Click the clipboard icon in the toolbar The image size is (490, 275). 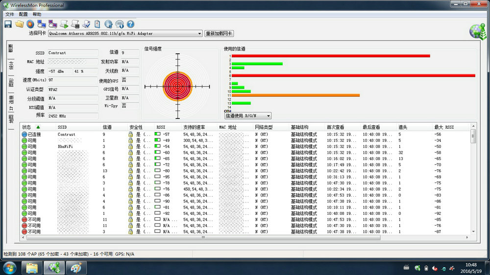pos(98,23)
